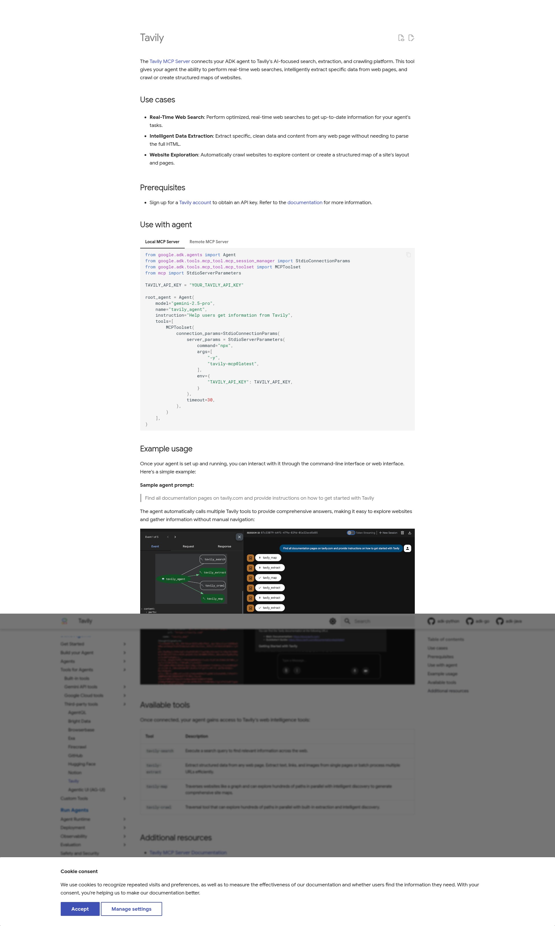Accept the cookie consent
Screen dimensions: 555x926
(x=80, y=909)
